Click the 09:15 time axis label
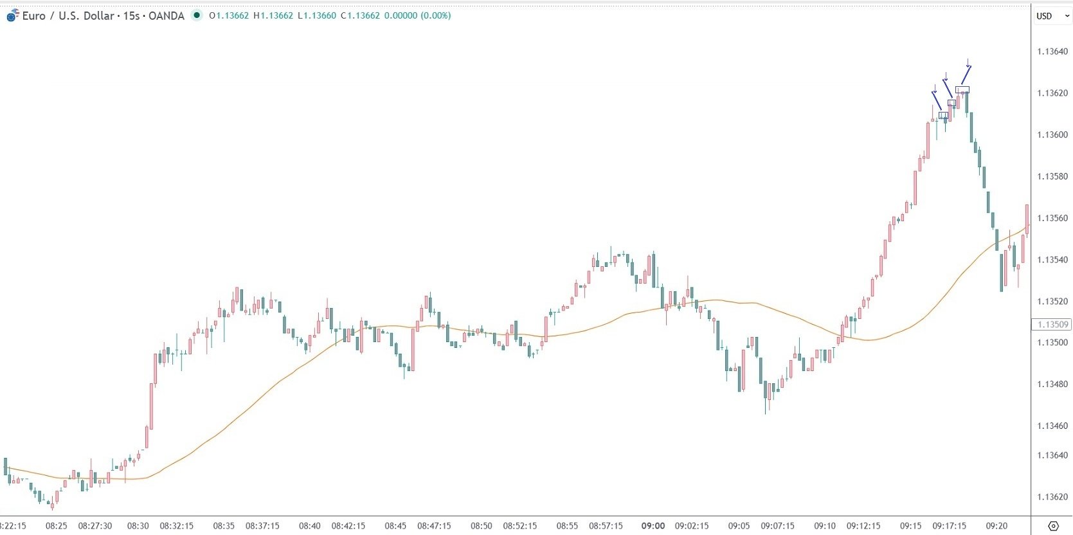 tap(910, 526)
